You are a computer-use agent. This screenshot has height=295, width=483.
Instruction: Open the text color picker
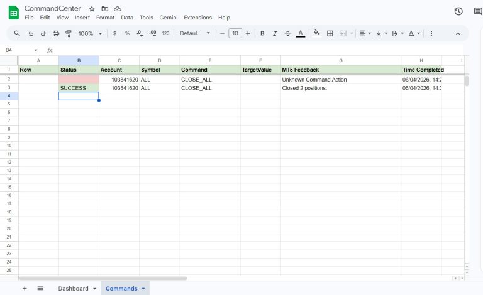(301, 33)
